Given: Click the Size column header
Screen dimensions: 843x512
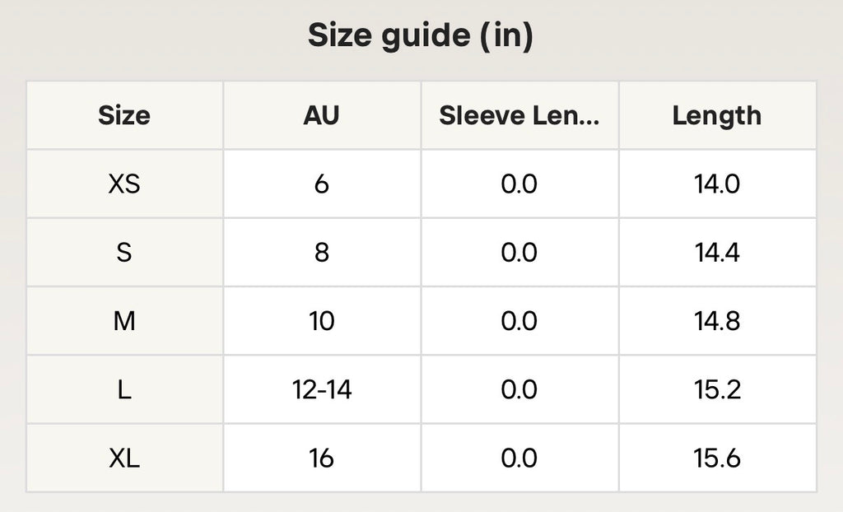Looking at the screenshot, I should point(124,115).
